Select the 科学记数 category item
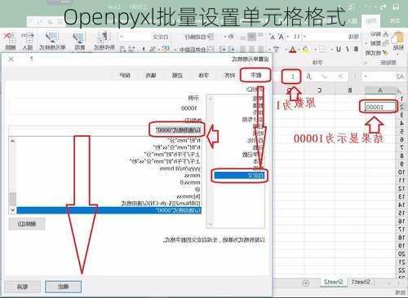This screenshot has height=298, width=408. click(253, 155)
